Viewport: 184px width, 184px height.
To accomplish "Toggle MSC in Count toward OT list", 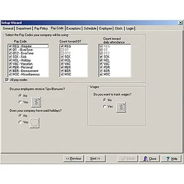I will point(62,75).
